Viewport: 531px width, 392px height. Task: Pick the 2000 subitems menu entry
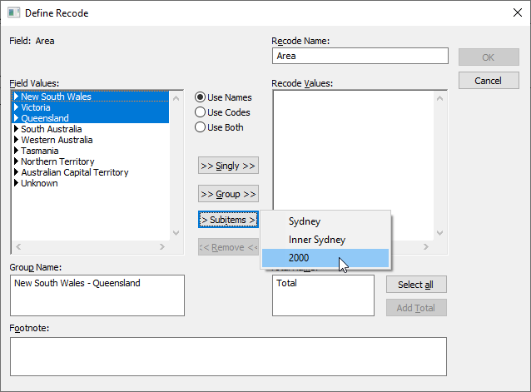[x=299, y=258]
